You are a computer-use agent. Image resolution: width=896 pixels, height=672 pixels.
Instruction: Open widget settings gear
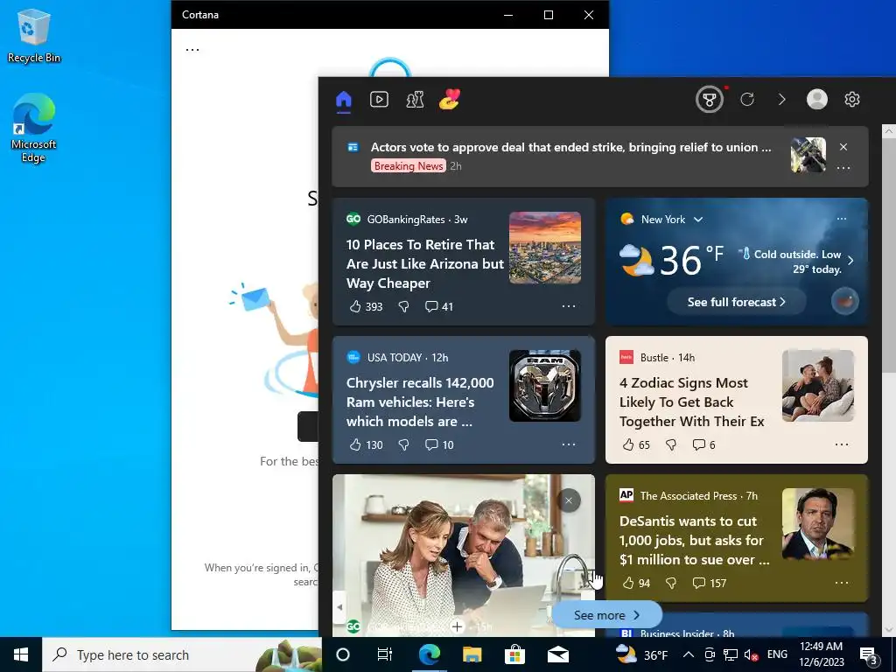[852, 100]
